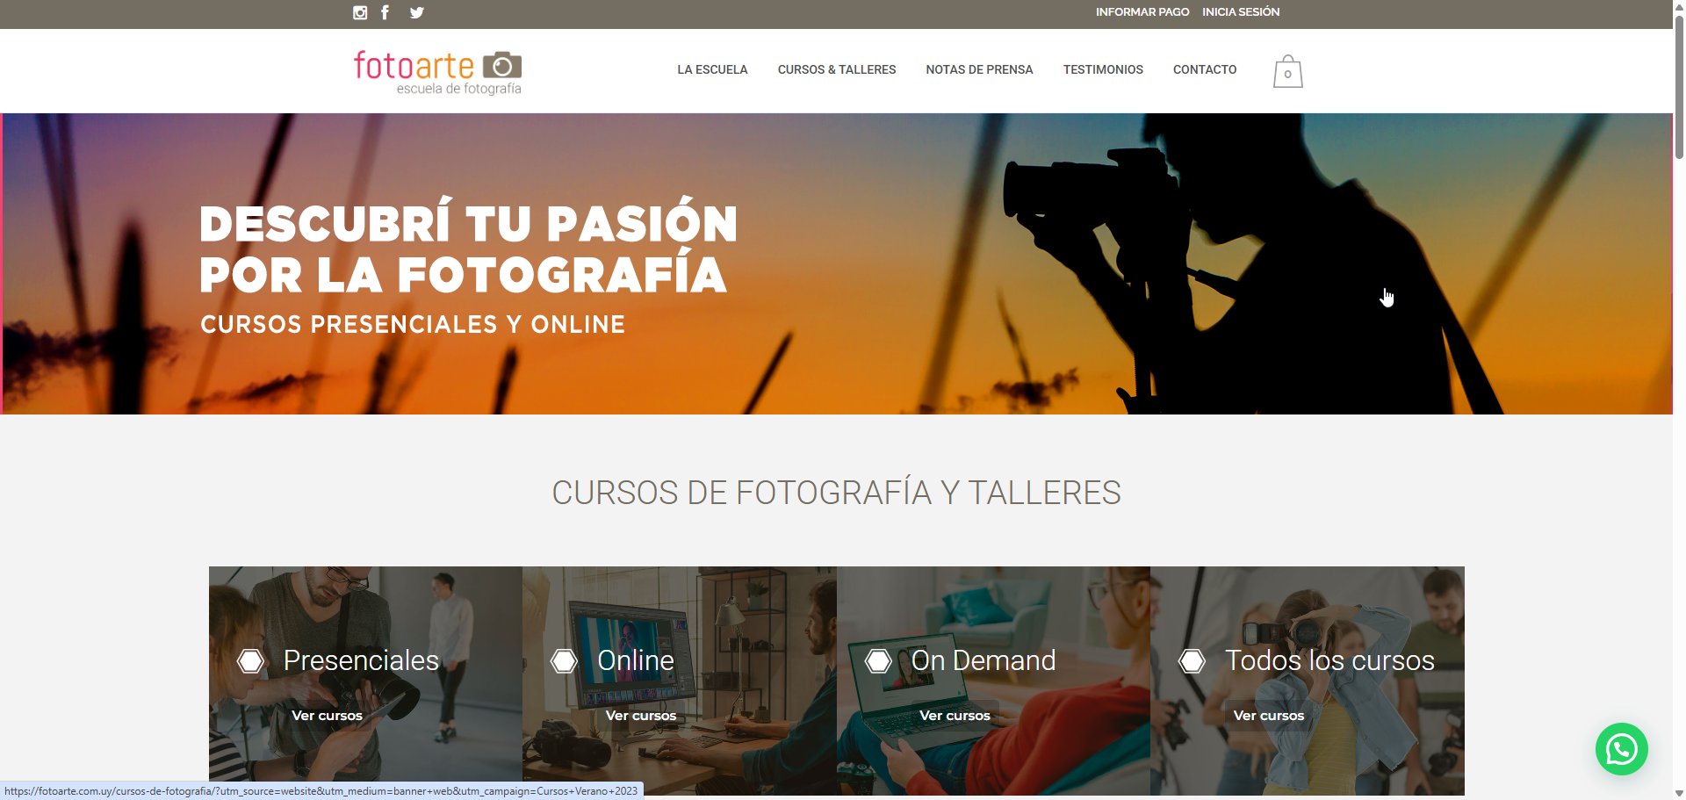Click Ver cursos under Presenciales
This screenshot has width=1686, height=800.
point(327,716)
